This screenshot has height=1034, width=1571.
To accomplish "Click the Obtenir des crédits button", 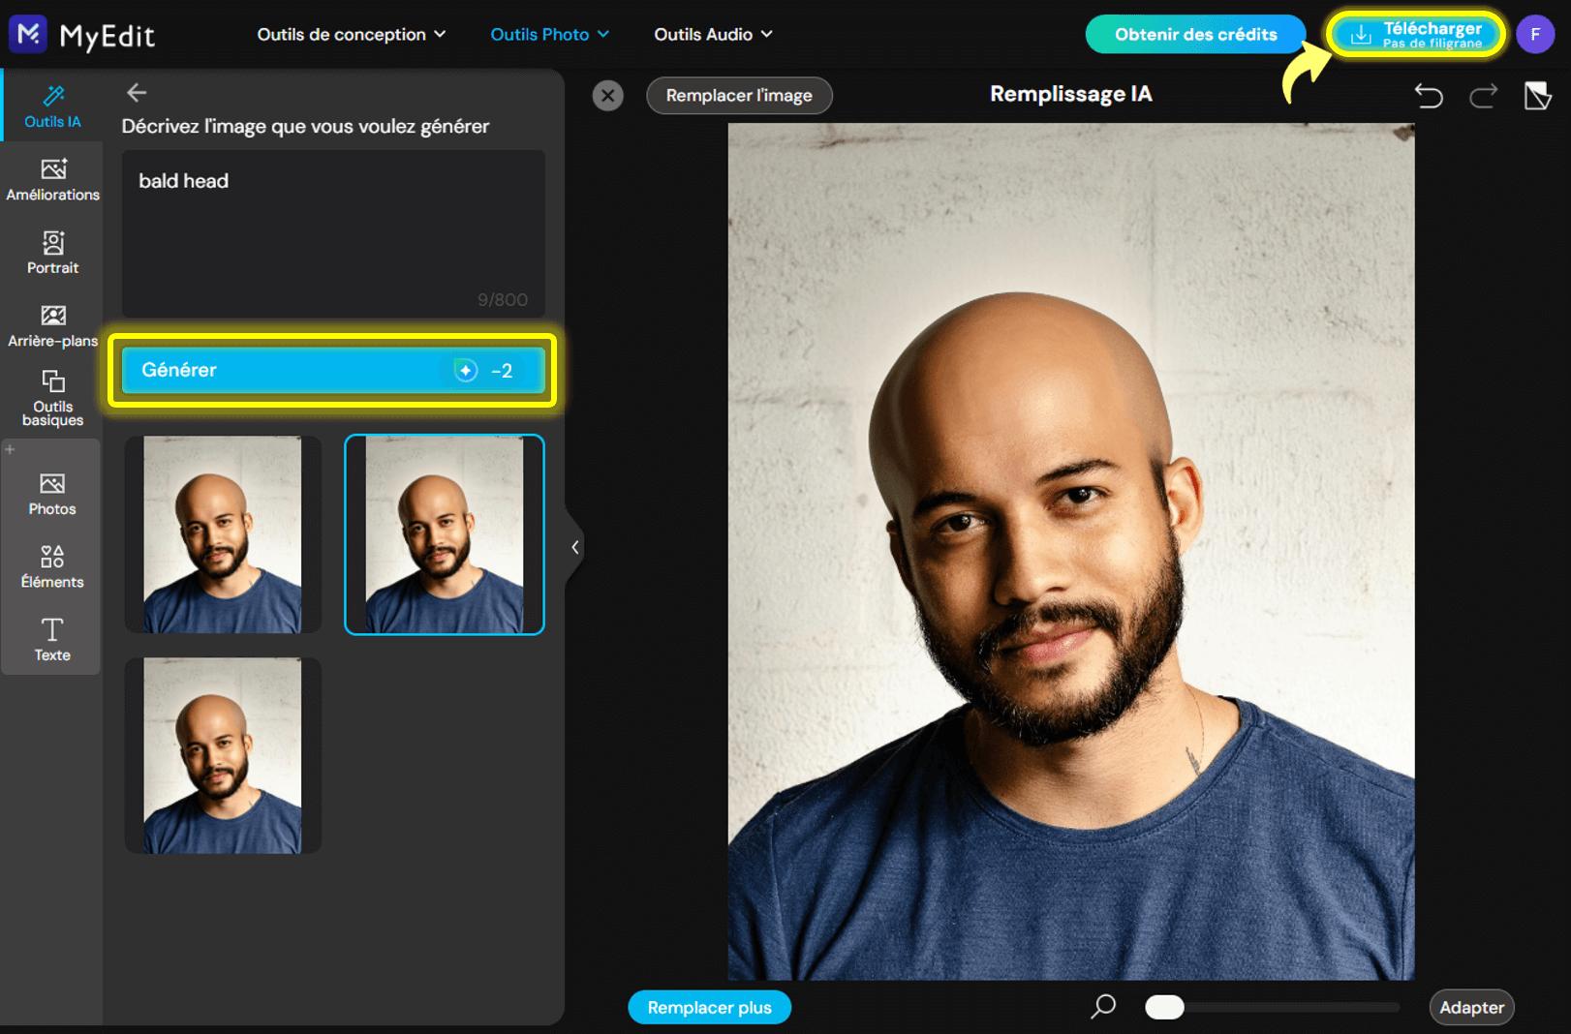I will coord(1195,35).
